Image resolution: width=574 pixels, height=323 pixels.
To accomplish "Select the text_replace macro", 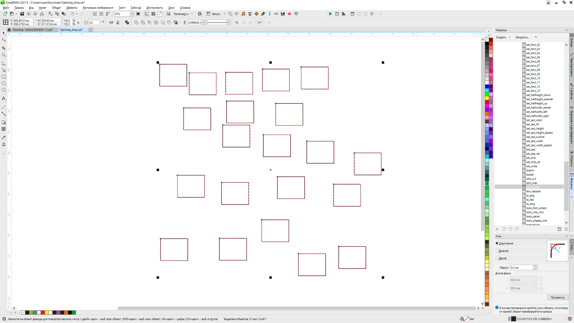I will click(533, 191).
